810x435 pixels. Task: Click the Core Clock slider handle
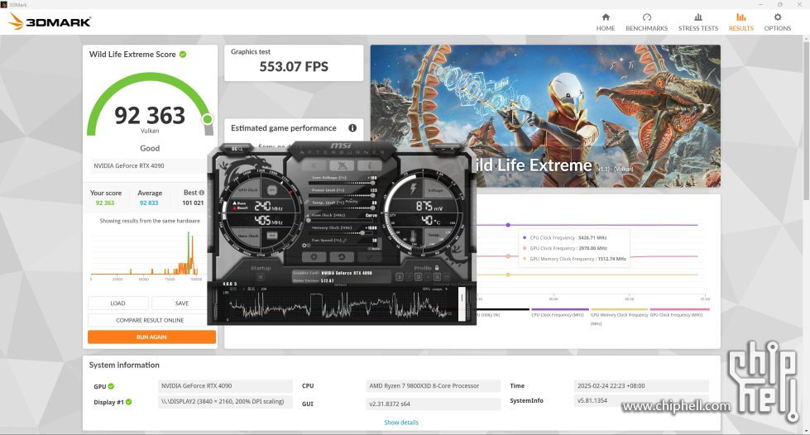tap(309, 221)
